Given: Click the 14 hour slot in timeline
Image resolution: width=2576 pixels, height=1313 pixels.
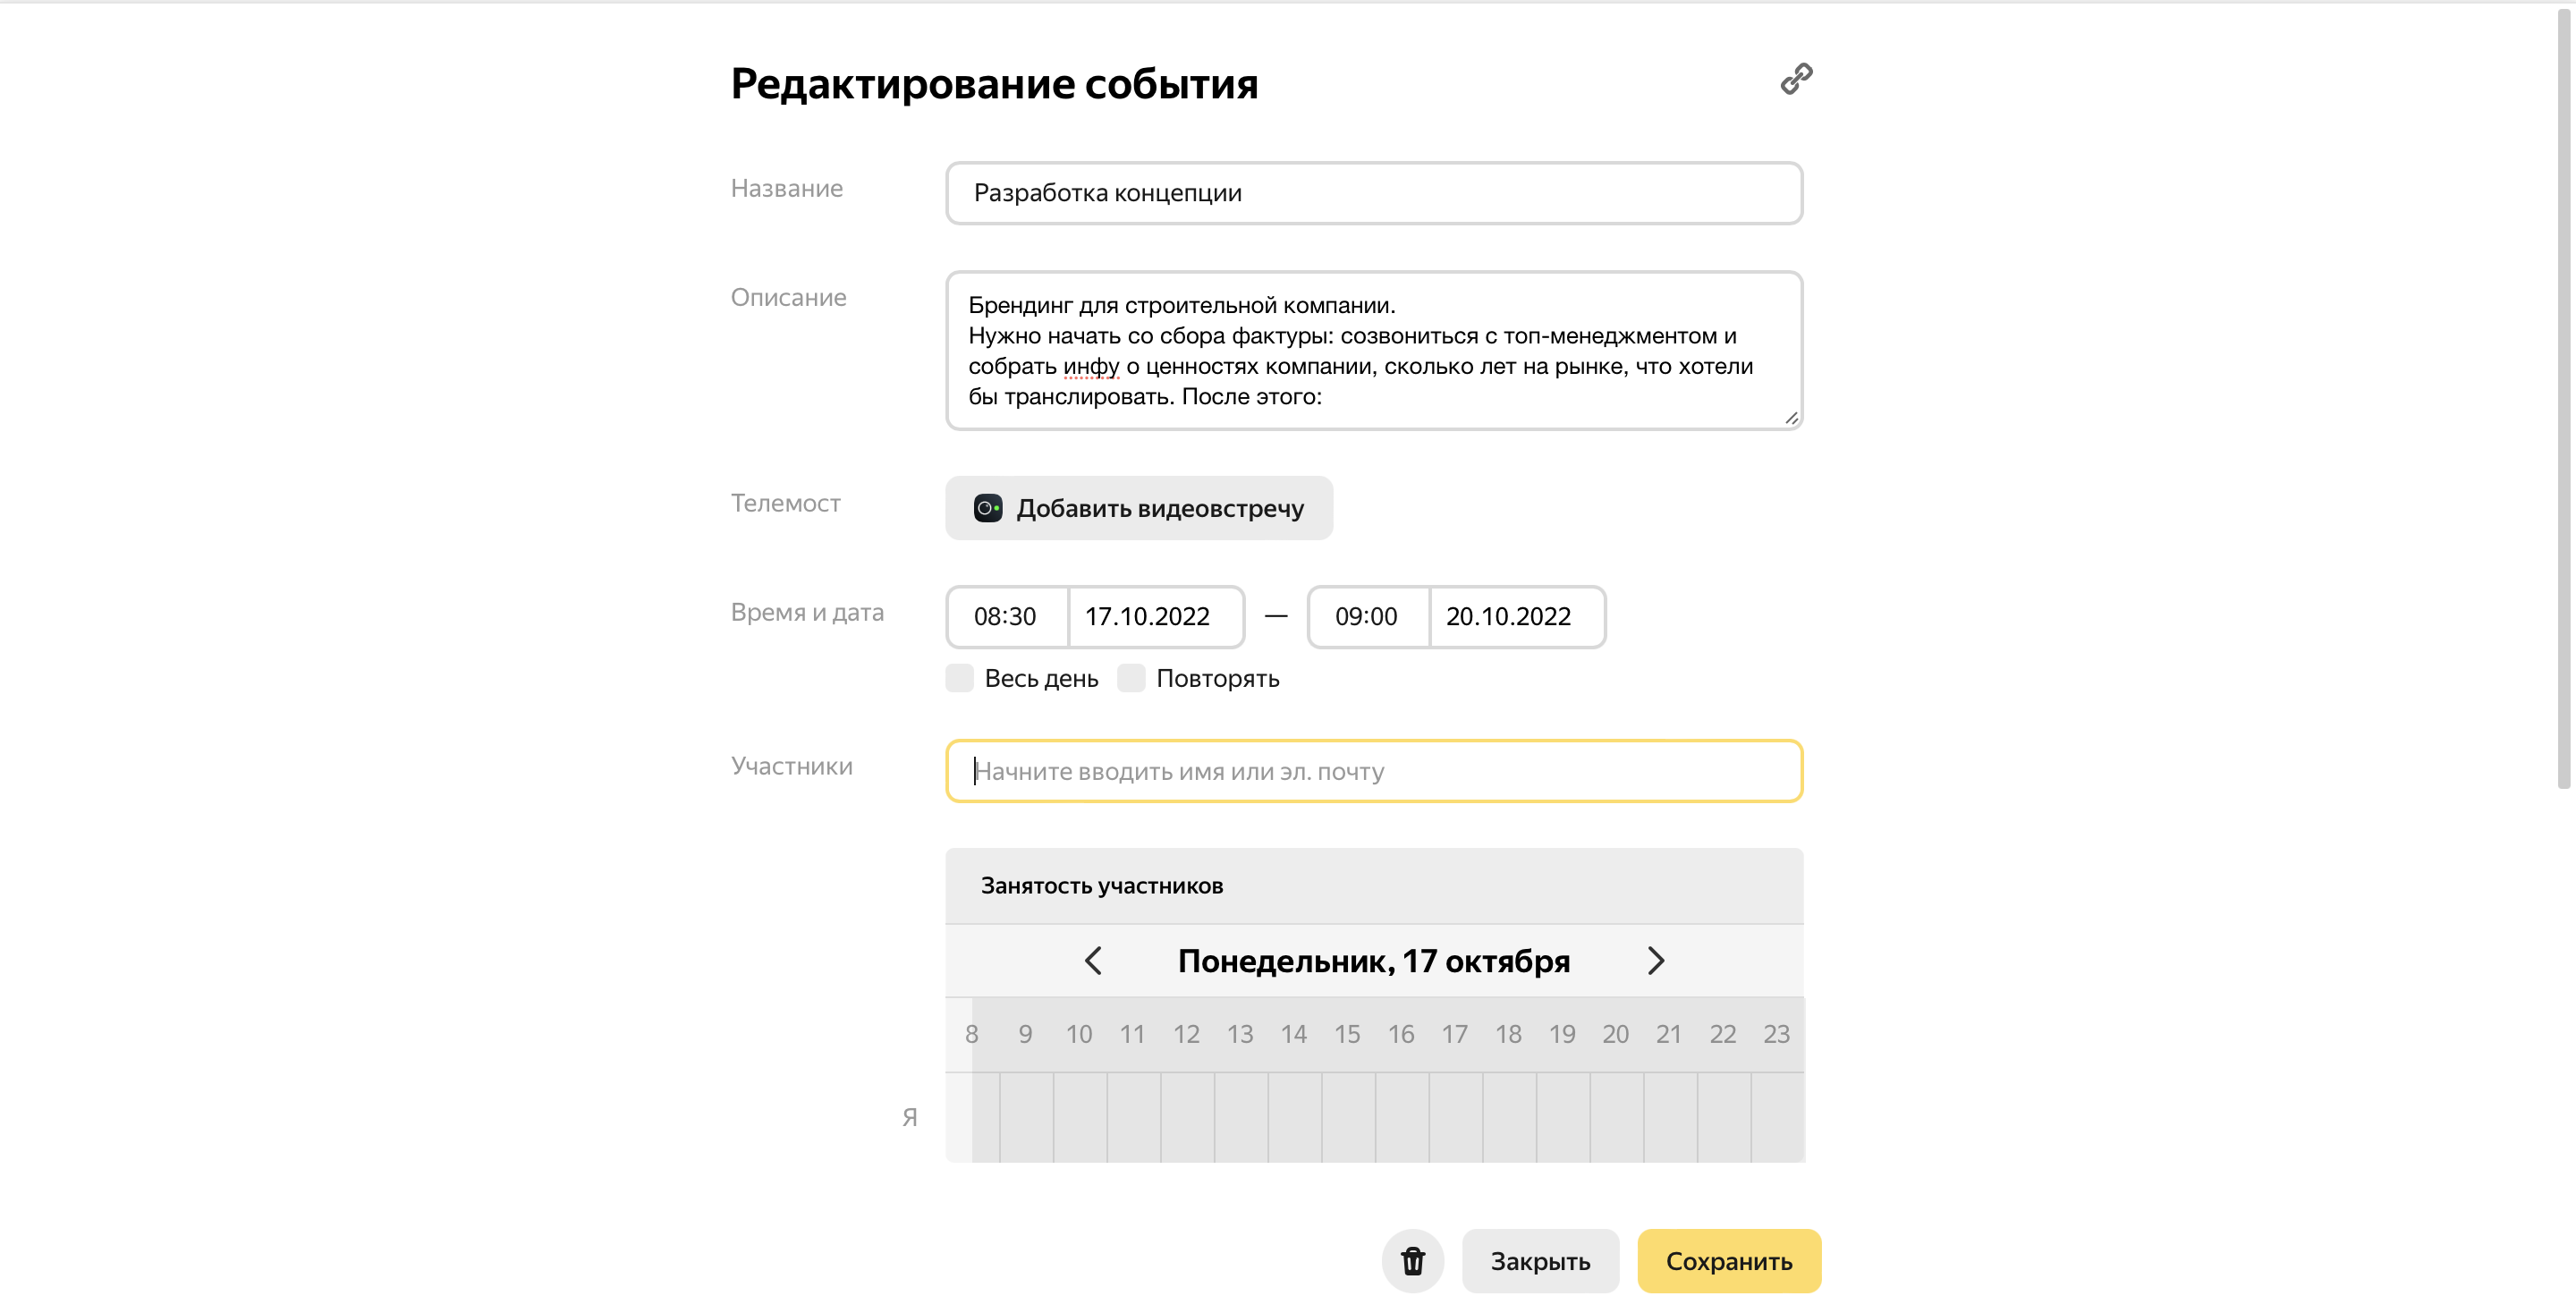Looking at the screenshot, I should 1294,1116.
